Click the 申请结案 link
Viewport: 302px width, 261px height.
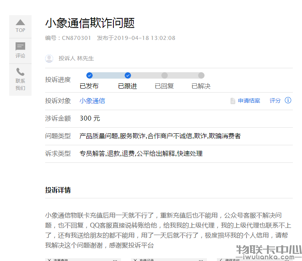click(249, 101)
